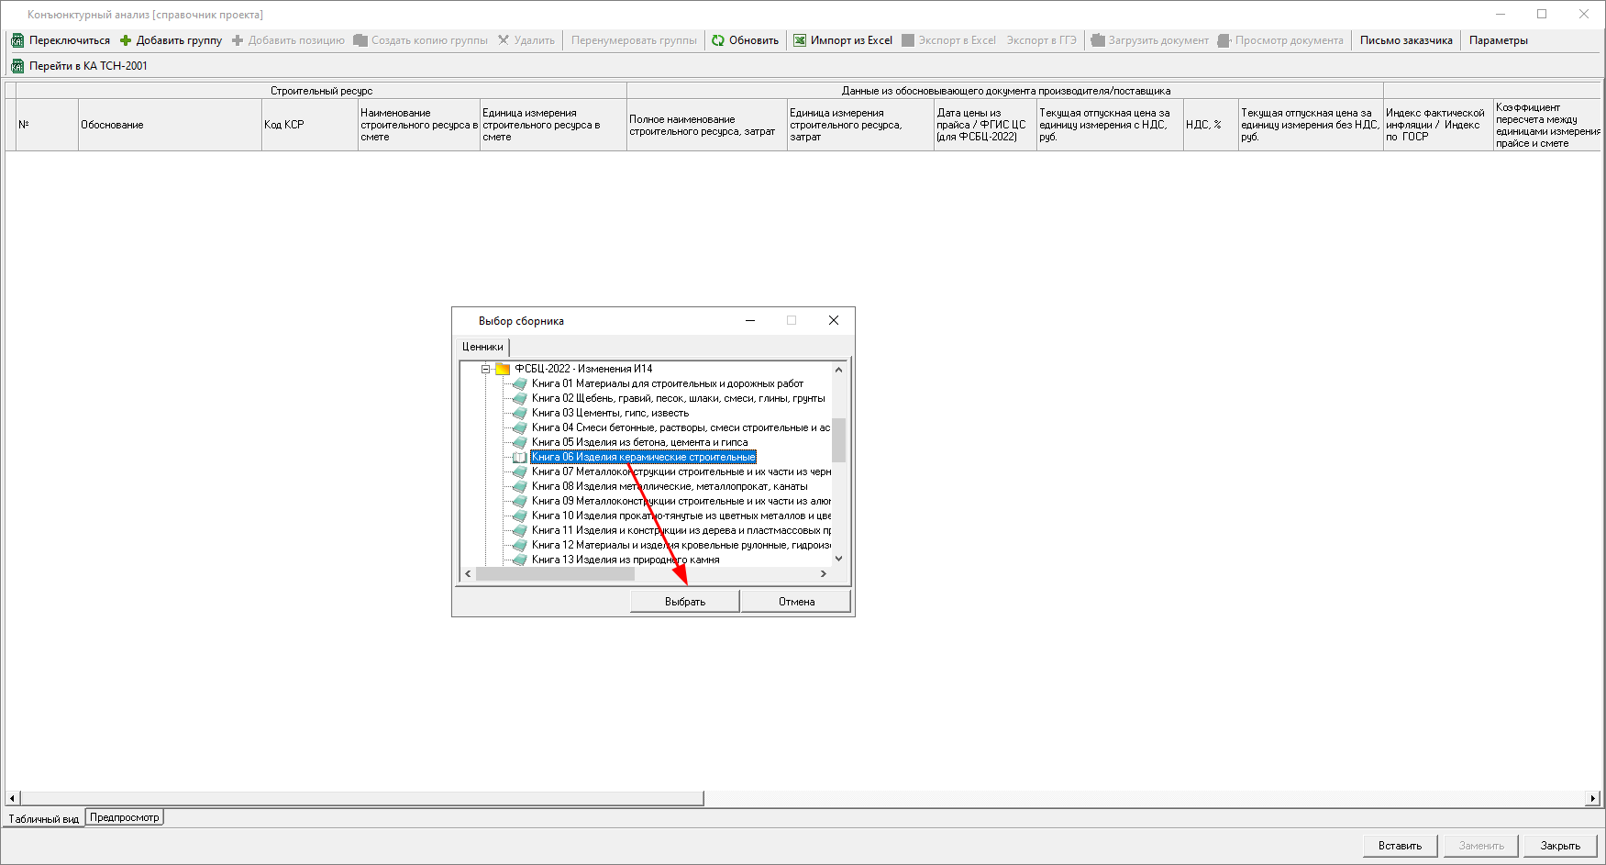1606x865 pixels.
Task: Click the green plus Добавить группу icon
Action: point(126,40)
